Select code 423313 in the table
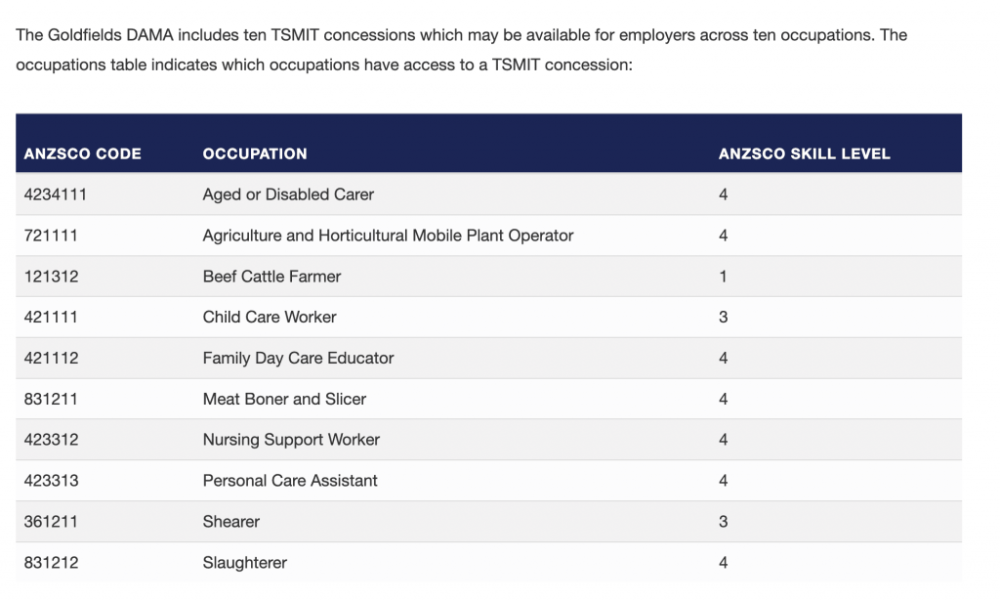The width and height of the screenshot is (1000, 601). pos(51,481)
